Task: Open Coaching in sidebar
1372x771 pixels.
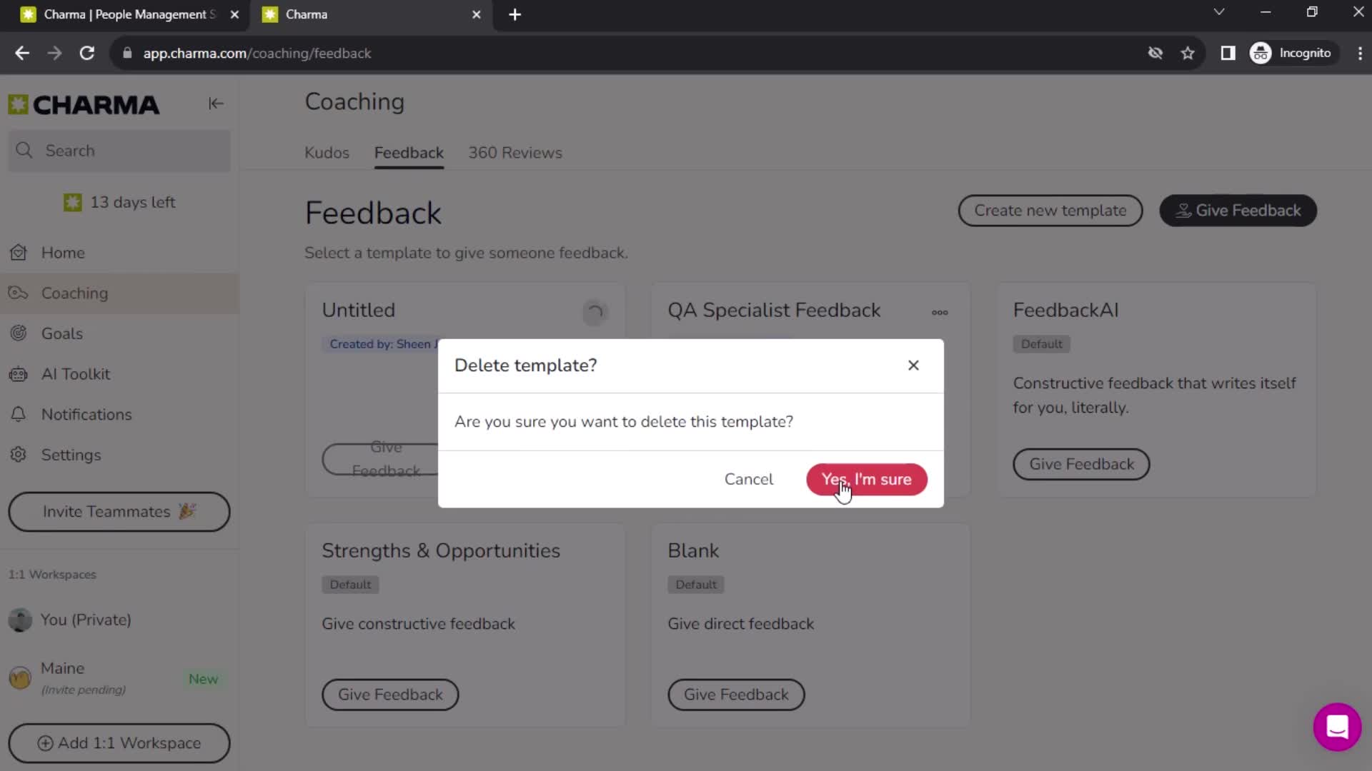Action: 119,293
